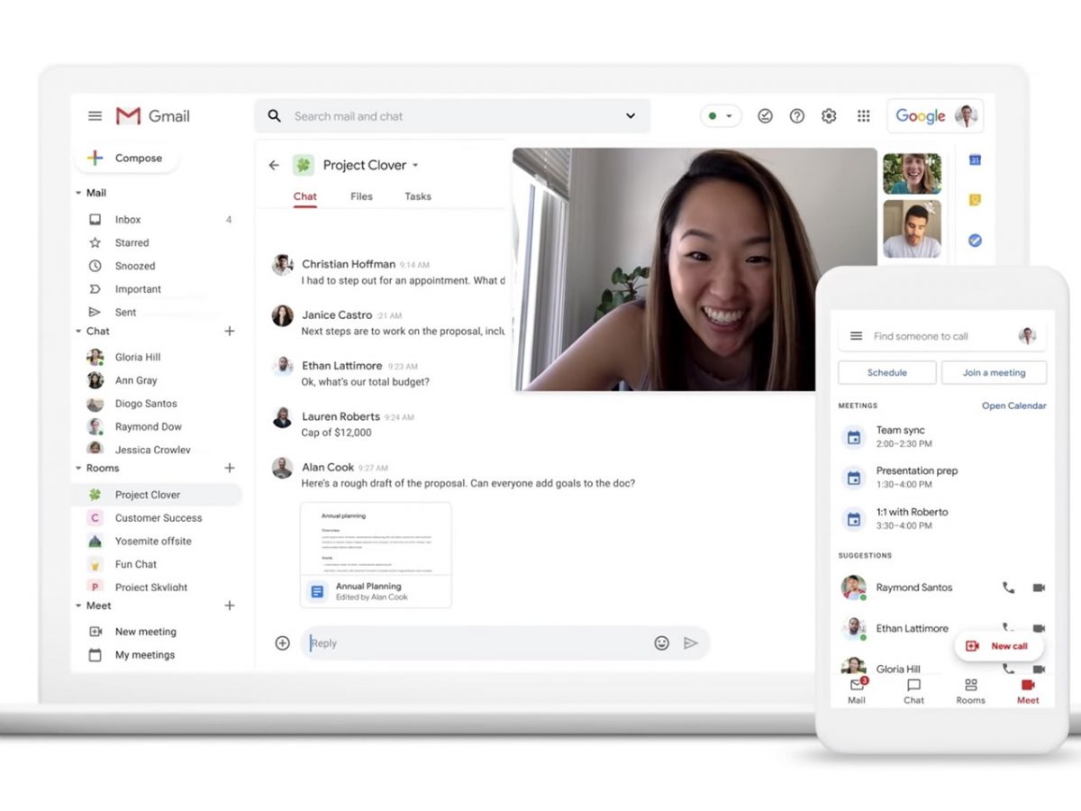
Task: Click the send message arrow icon
Action: pyautogui.click(x=691, y=643)
